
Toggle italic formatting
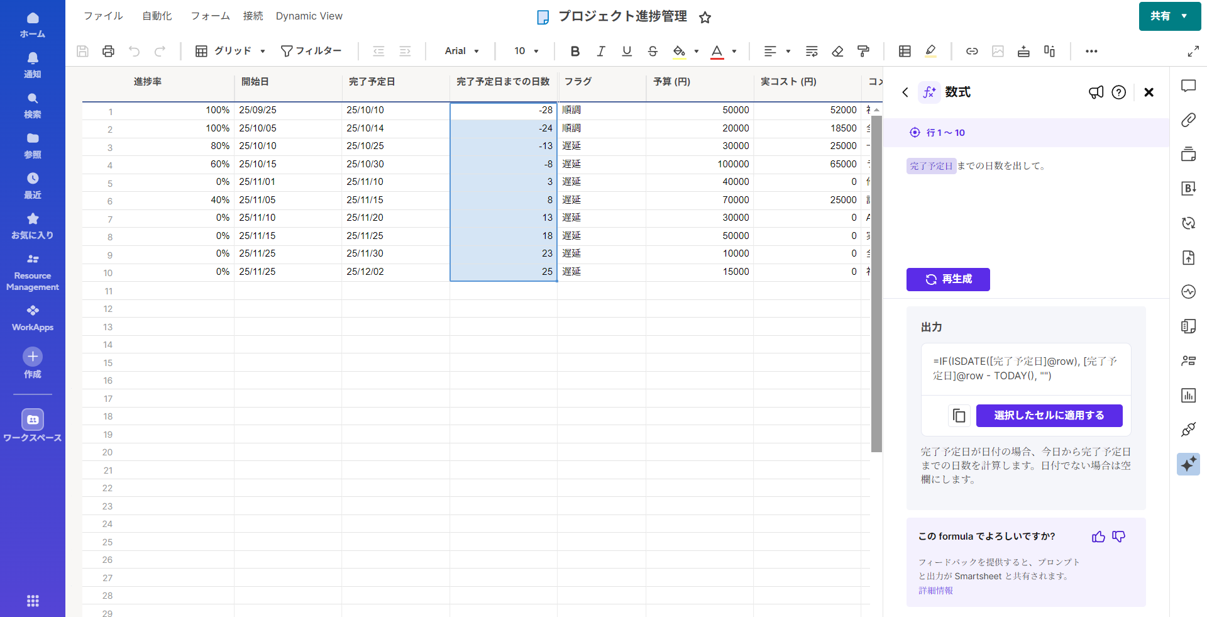pyautogui.click(x=601, y=52)
